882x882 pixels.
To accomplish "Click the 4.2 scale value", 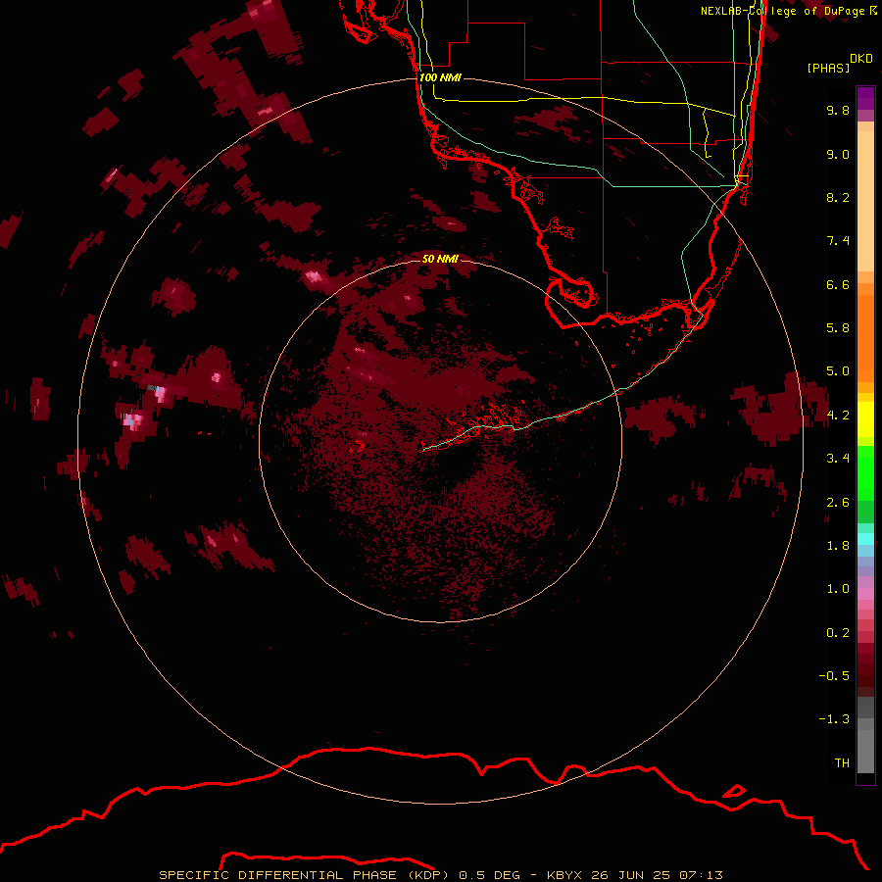I will [838, 416].
